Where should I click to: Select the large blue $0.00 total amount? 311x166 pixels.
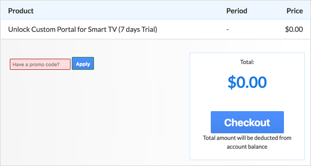247,82
